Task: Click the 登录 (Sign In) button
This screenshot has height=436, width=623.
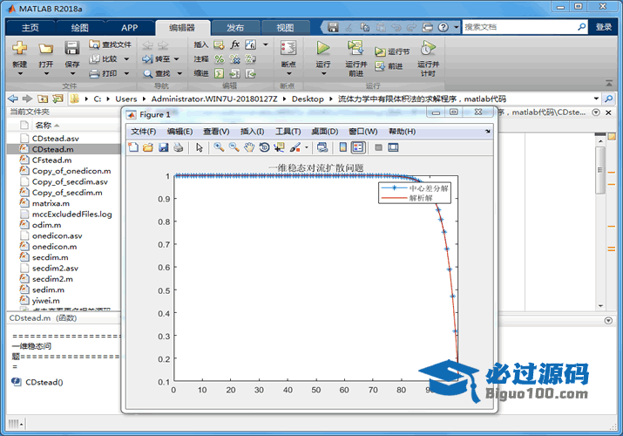Action: point(604,27)
